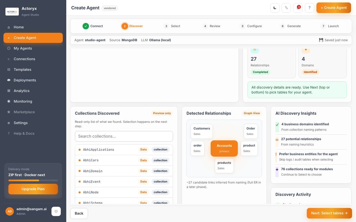Click the capitalized Order node in graph
Image resolution: width=356 pixels, height=222 pixels.
[251, 131]
